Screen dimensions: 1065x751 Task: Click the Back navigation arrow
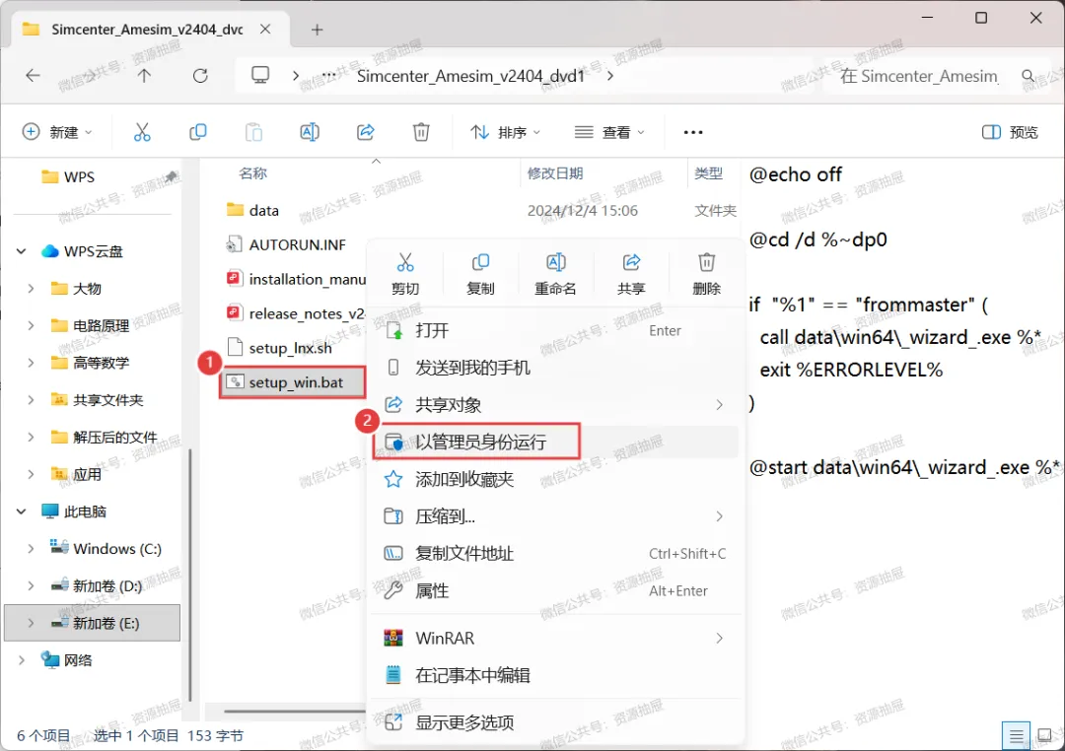coord(33,75)
